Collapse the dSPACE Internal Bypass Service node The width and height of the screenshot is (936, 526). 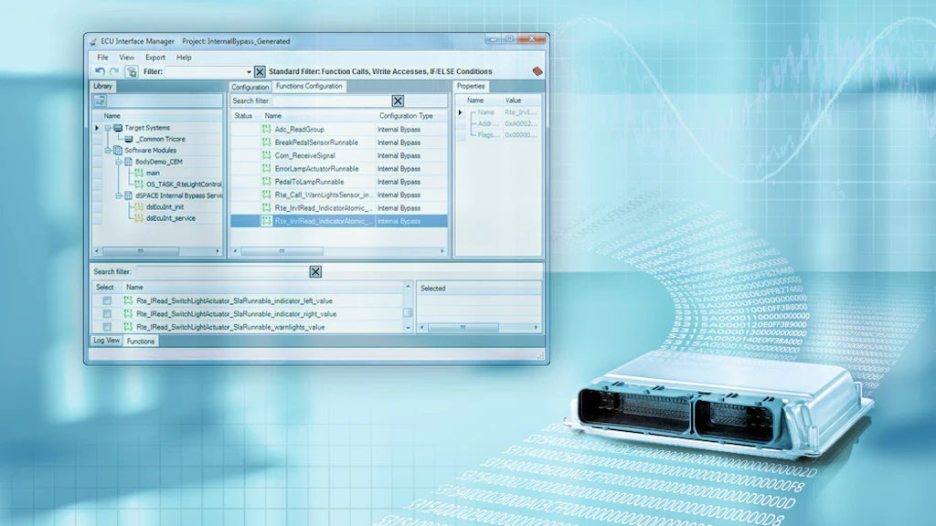[x=119, y=195]
